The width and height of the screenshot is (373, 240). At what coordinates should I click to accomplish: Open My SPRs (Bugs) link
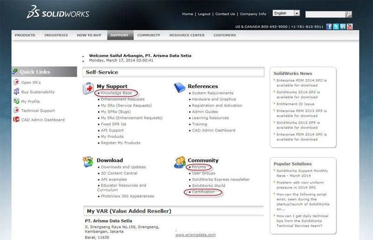[116, 111]
